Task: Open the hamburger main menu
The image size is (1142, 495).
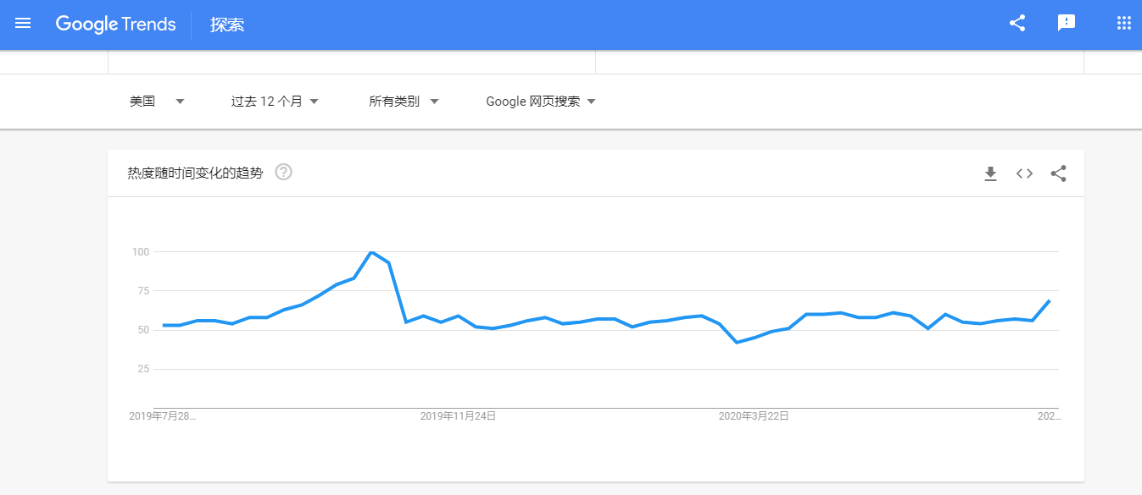Action: click(23, 24)
